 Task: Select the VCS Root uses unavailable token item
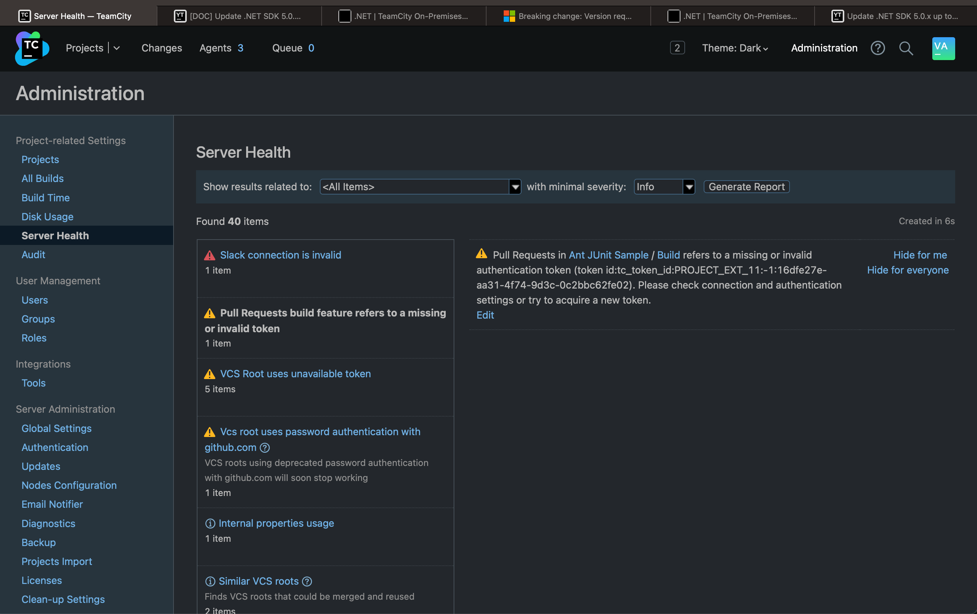295,374
